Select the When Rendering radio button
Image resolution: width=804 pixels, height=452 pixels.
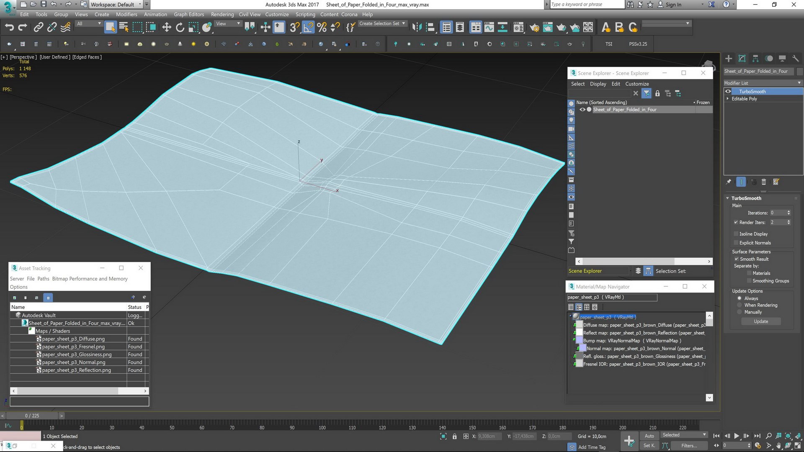coord(740,305)
